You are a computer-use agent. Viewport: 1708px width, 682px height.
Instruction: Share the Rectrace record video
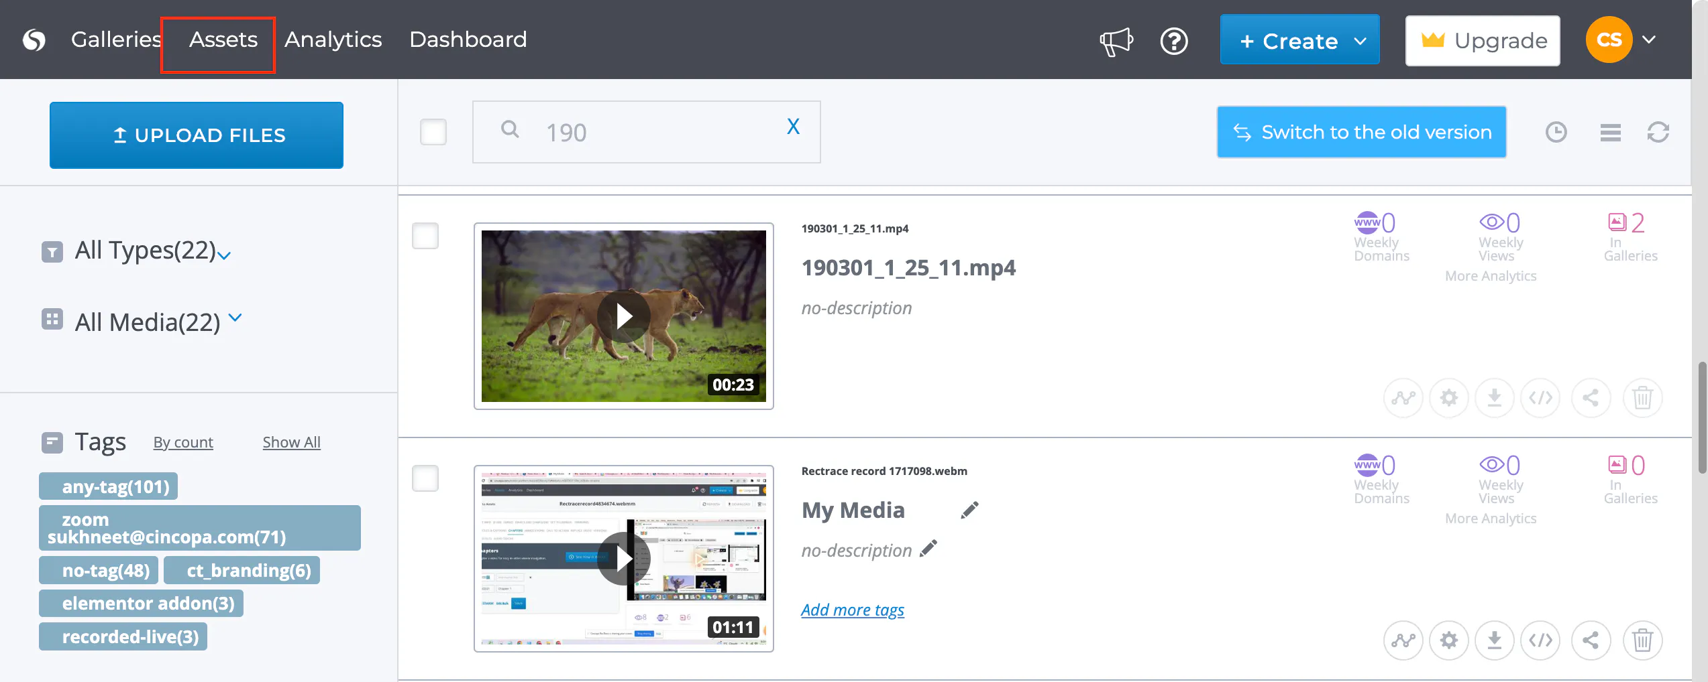click(1591, 640)
